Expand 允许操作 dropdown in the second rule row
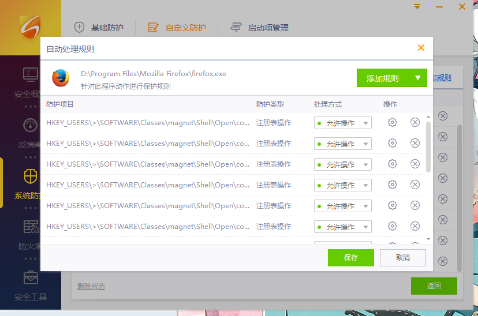Image resolution: width=478 pixels, height=316 pixels. click(x=343, y=144)
